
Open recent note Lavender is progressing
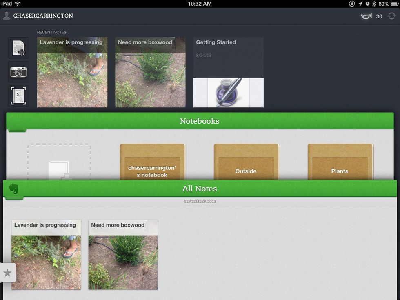pyautogui.click(x=72, y=72)
